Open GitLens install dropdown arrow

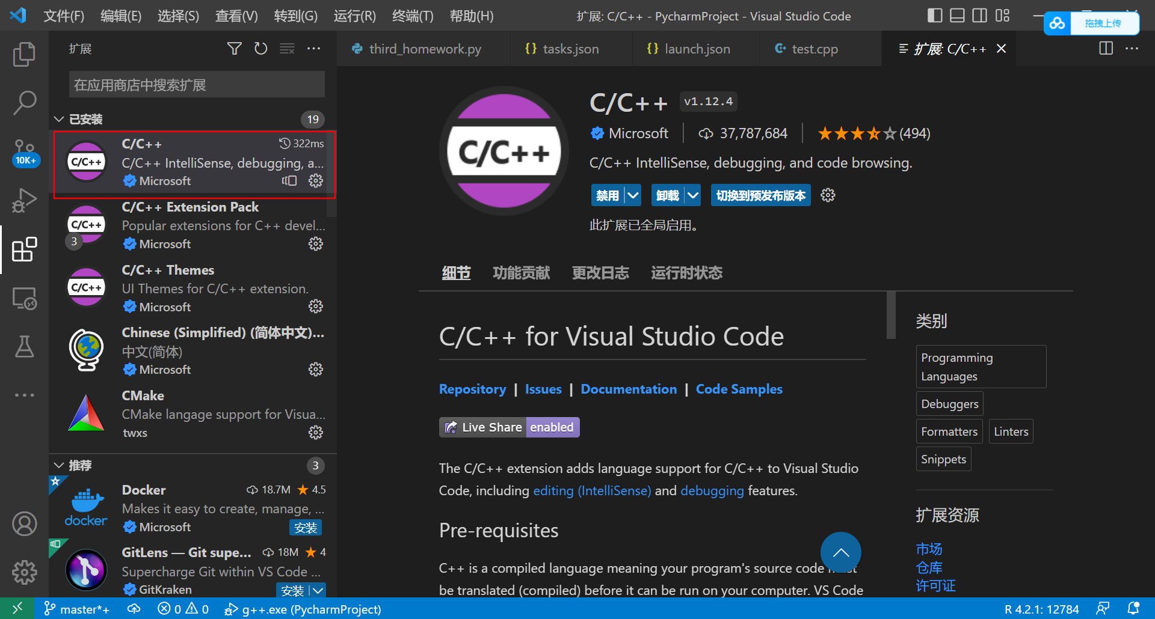click(x=318, y=591)
